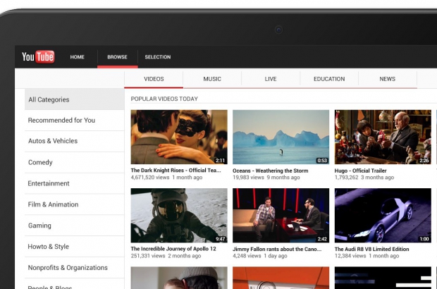Browse the Gaming category
Screen dimensions: 437x289
click(x=75, y=226)
